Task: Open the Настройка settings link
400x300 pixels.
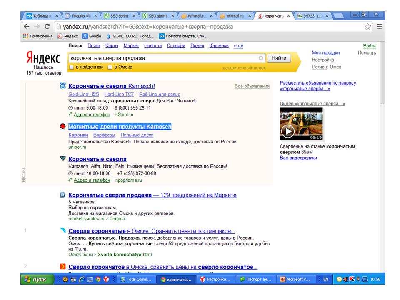Action: 323,60
